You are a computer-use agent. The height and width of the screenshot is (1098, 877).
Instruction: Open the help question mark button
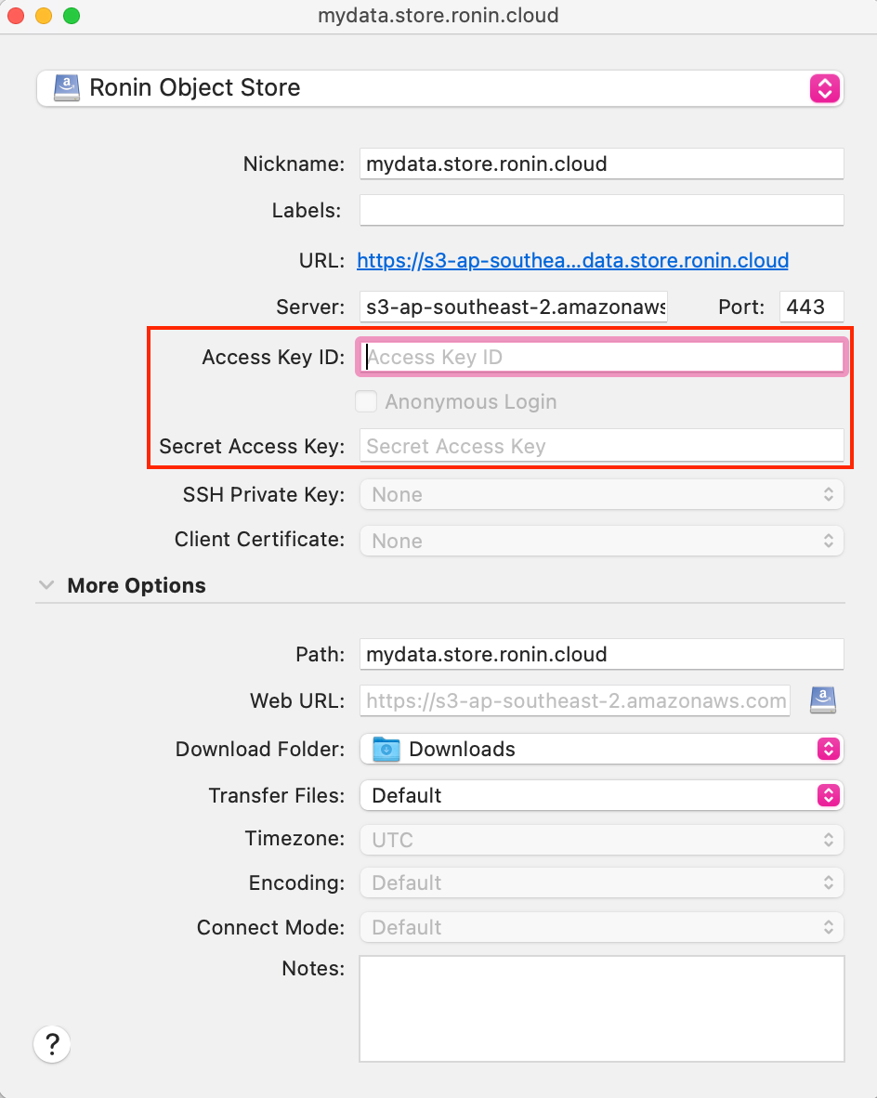click(x=52, y=1044)
